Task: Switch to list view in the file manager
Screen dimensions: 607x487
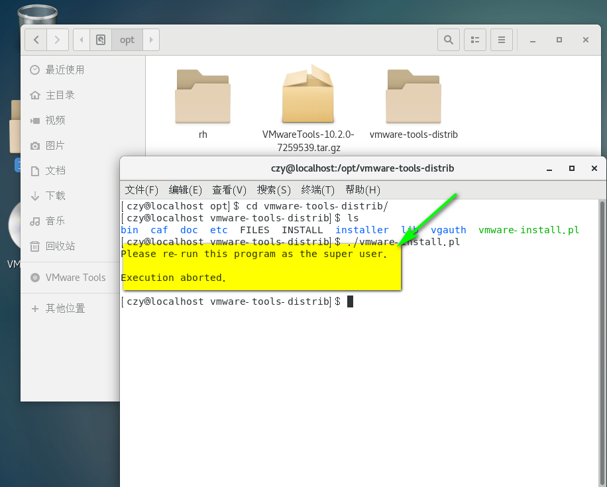Action: (474, 40)
